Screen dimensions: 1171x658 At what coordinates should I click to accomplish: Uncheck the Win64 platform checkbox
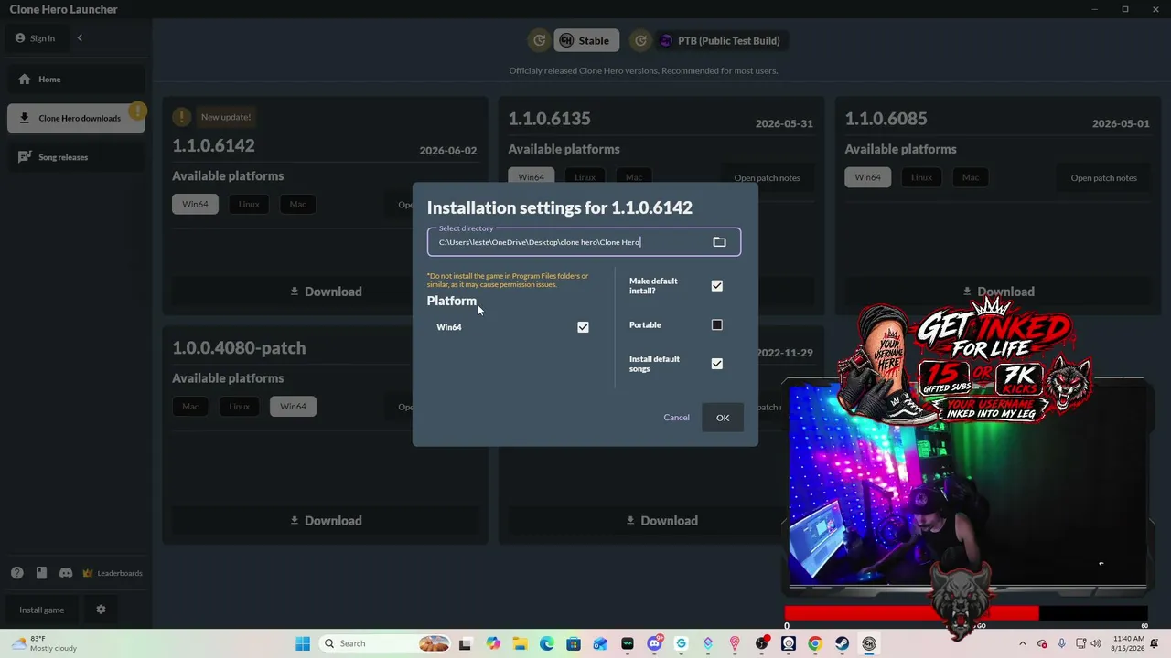click(x=583, y=327)
